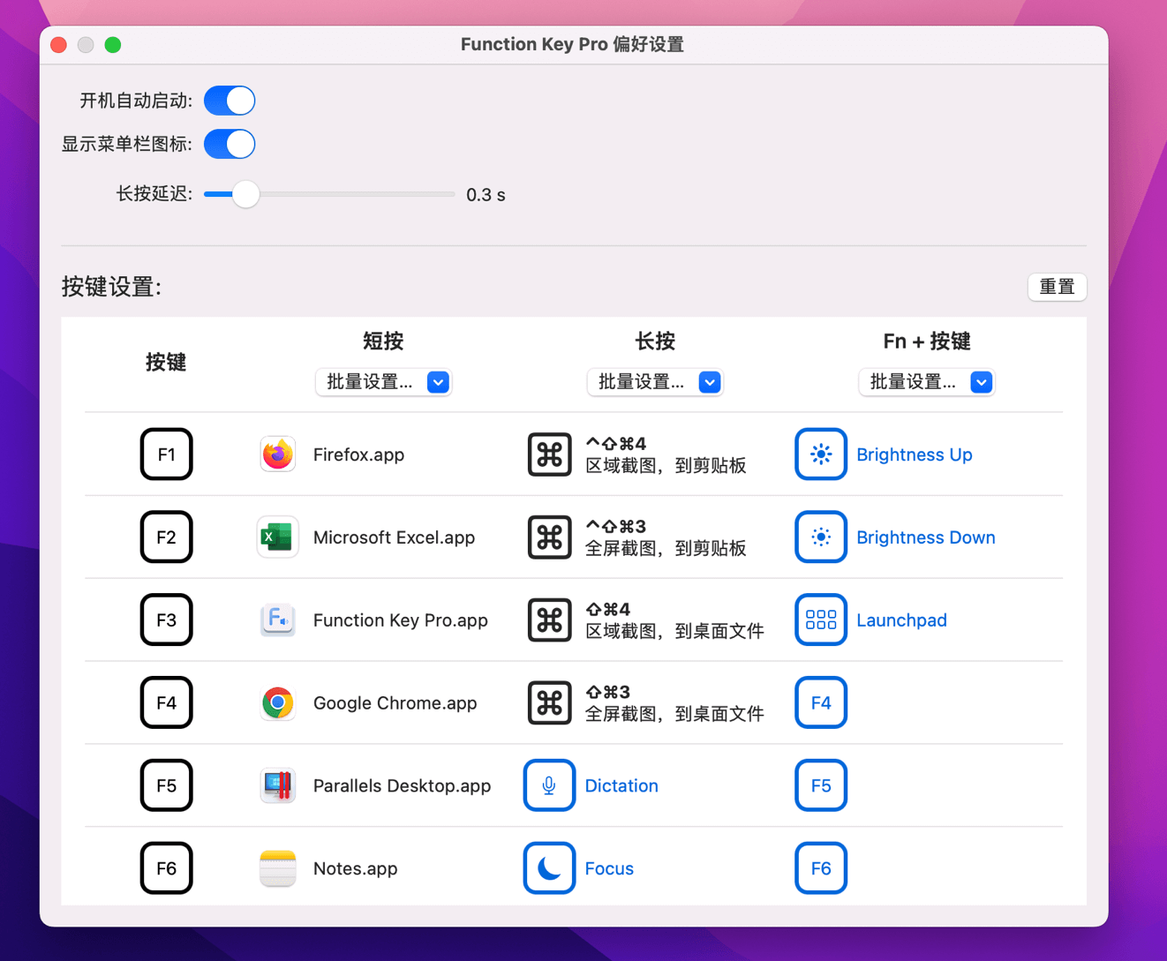Click the F1 key badge in the 按键 column
The height and width of the screenshot is (961, 1167).
166,454
